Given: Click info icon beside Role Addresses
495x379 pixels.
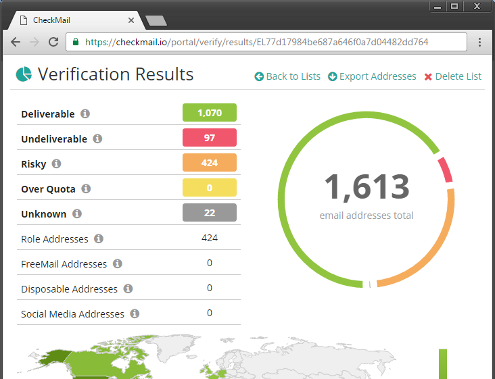Looking at the screenshot, I should click(99, 238).
